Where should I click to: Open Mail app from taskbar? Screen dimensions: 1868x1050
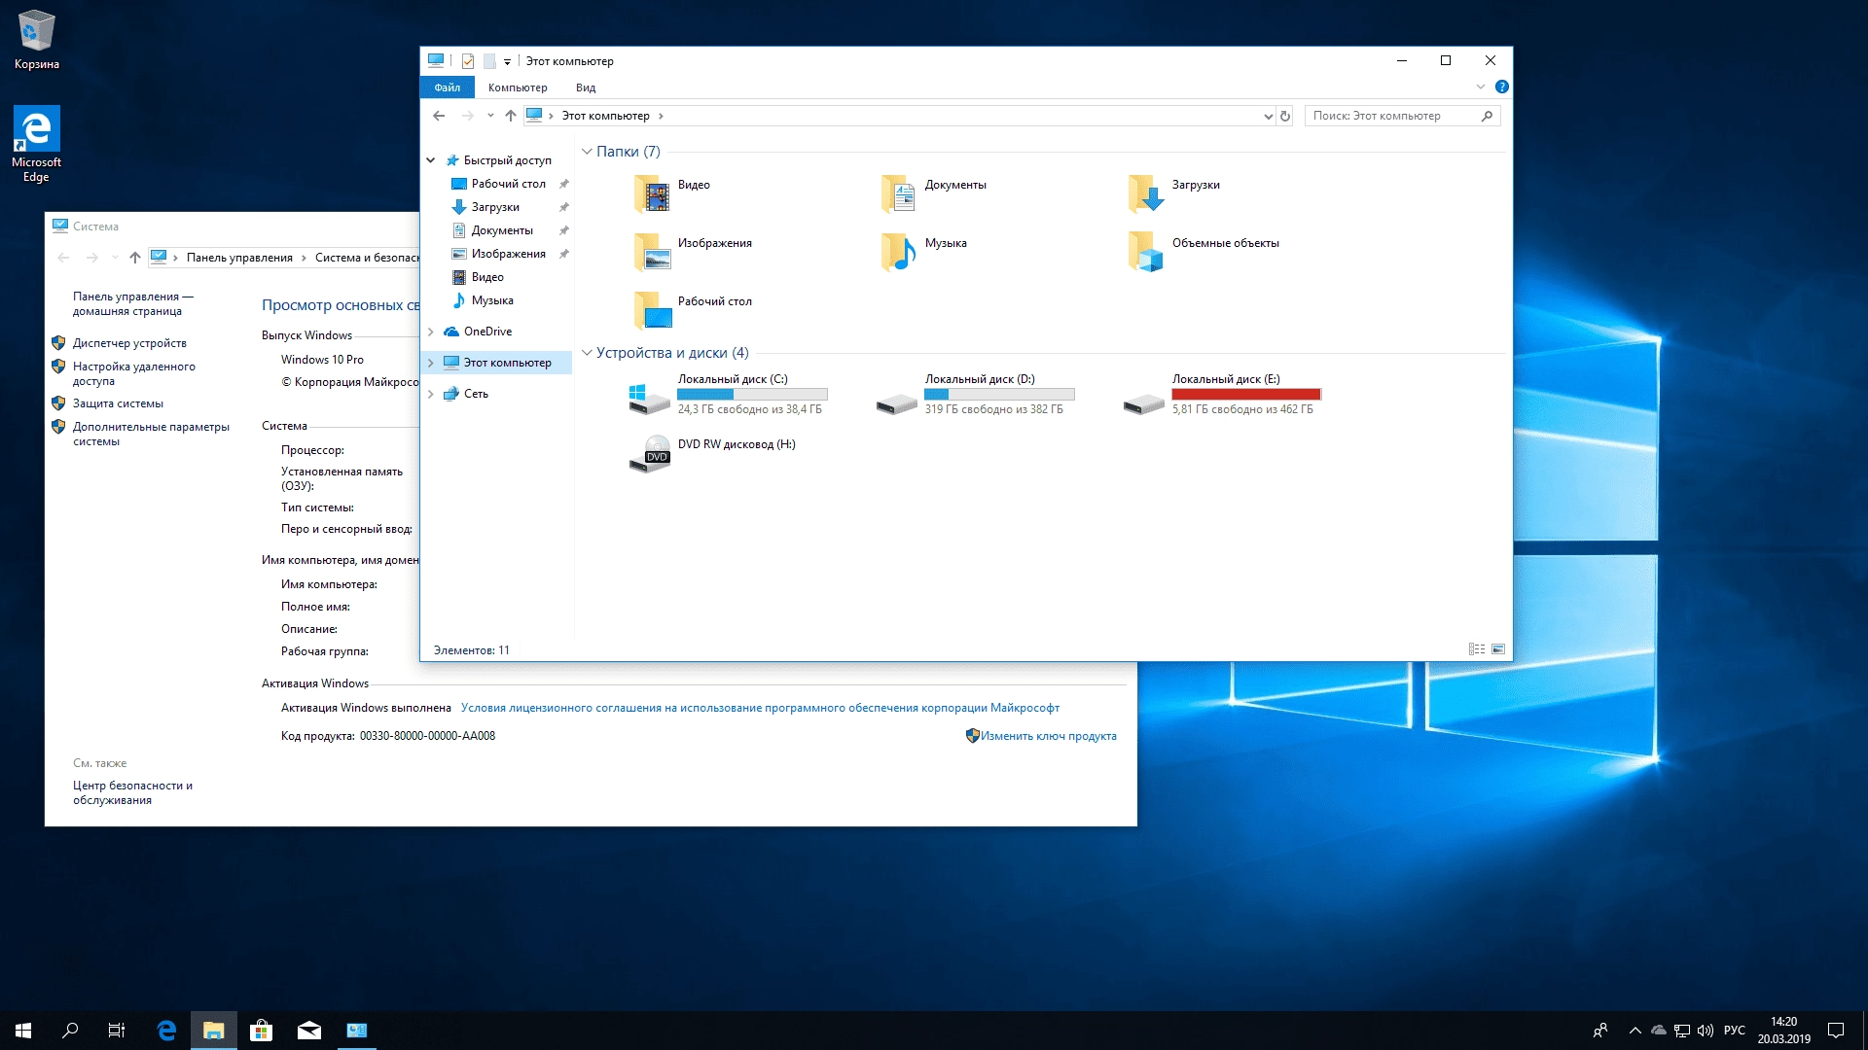(309, 1031)
